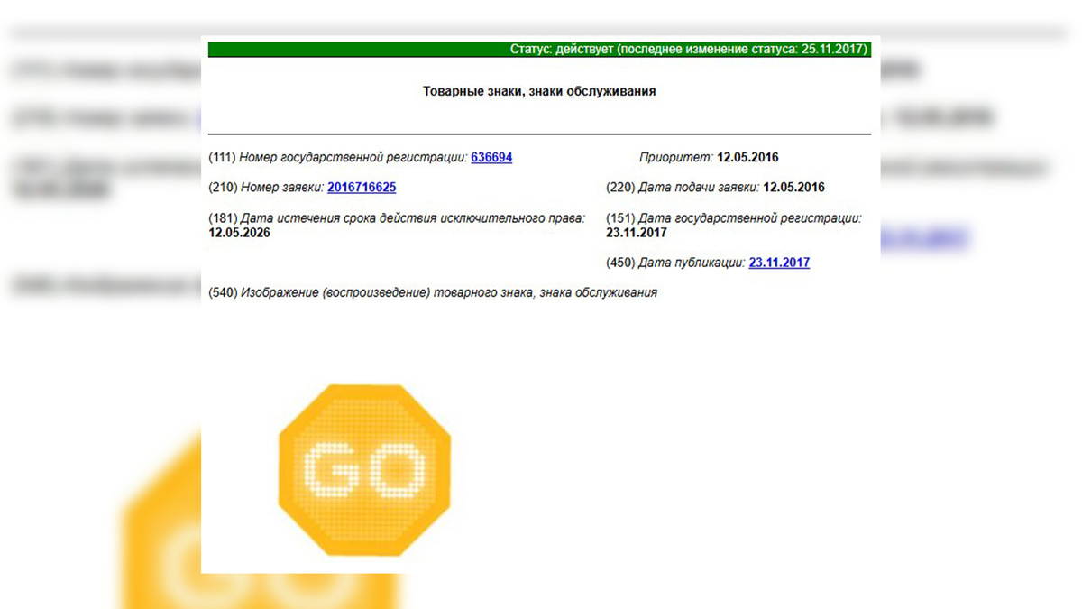1082x609 pixels.
Task: Click filing date value after 'Дата подачи заявки'
Action: click(793, 188)
